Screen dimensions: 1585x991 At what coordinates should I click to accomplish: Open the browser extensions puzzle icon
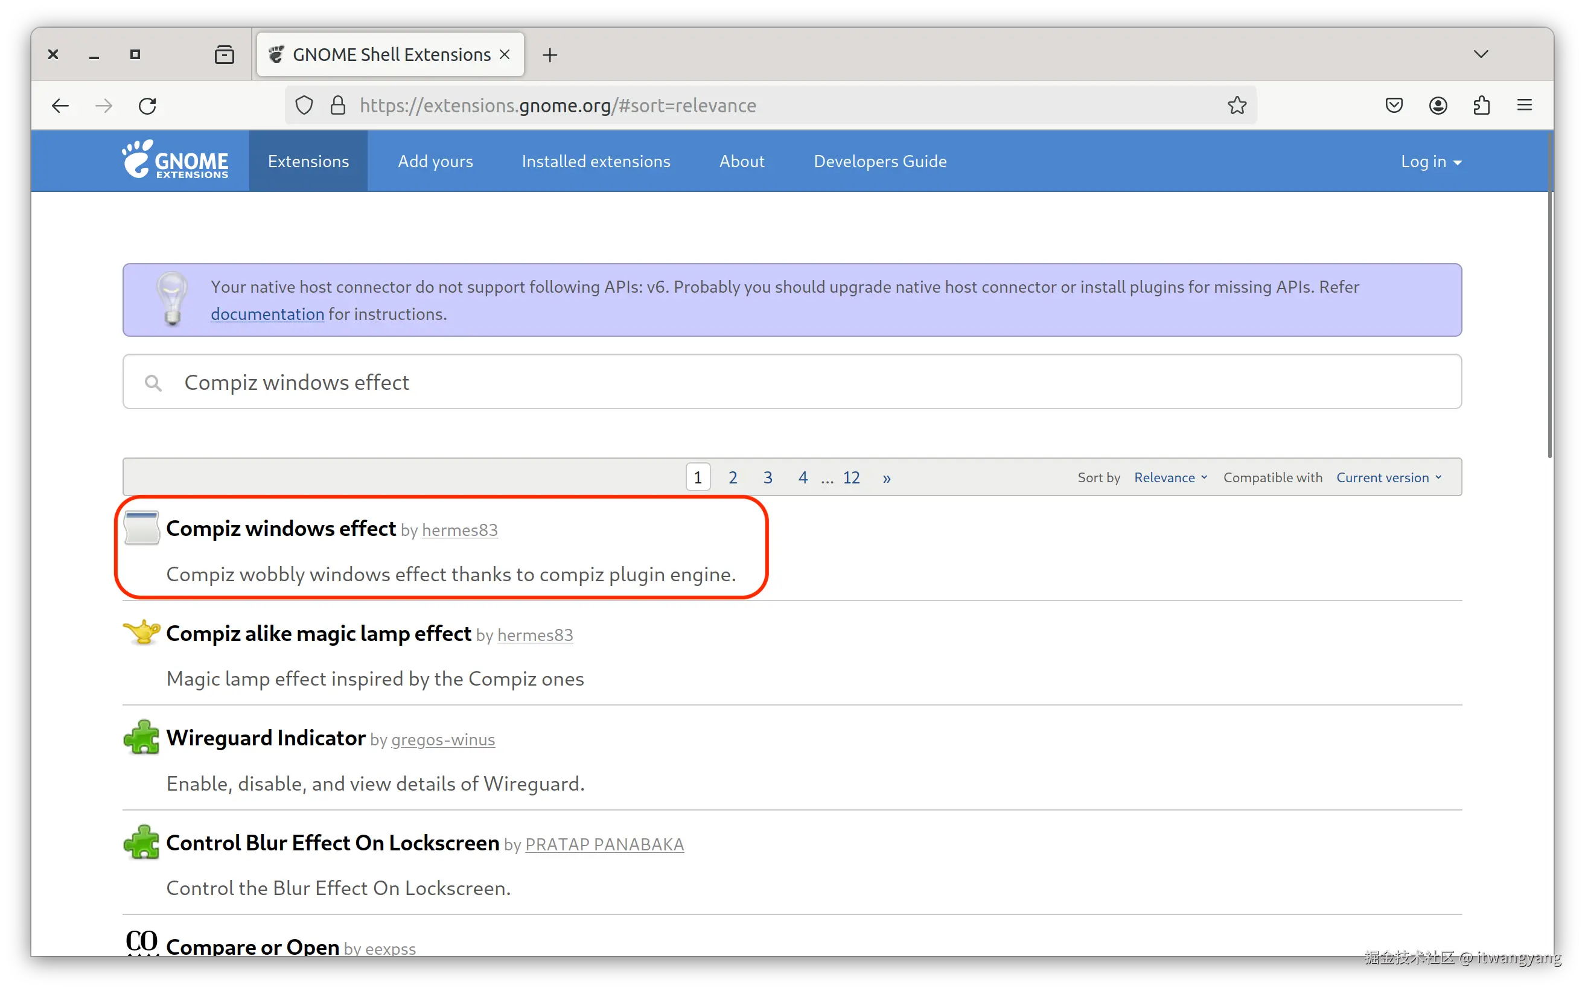[x=1481, y=106]
